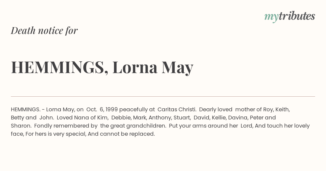
Task: Click the mytributes logo
Action: 289,16
